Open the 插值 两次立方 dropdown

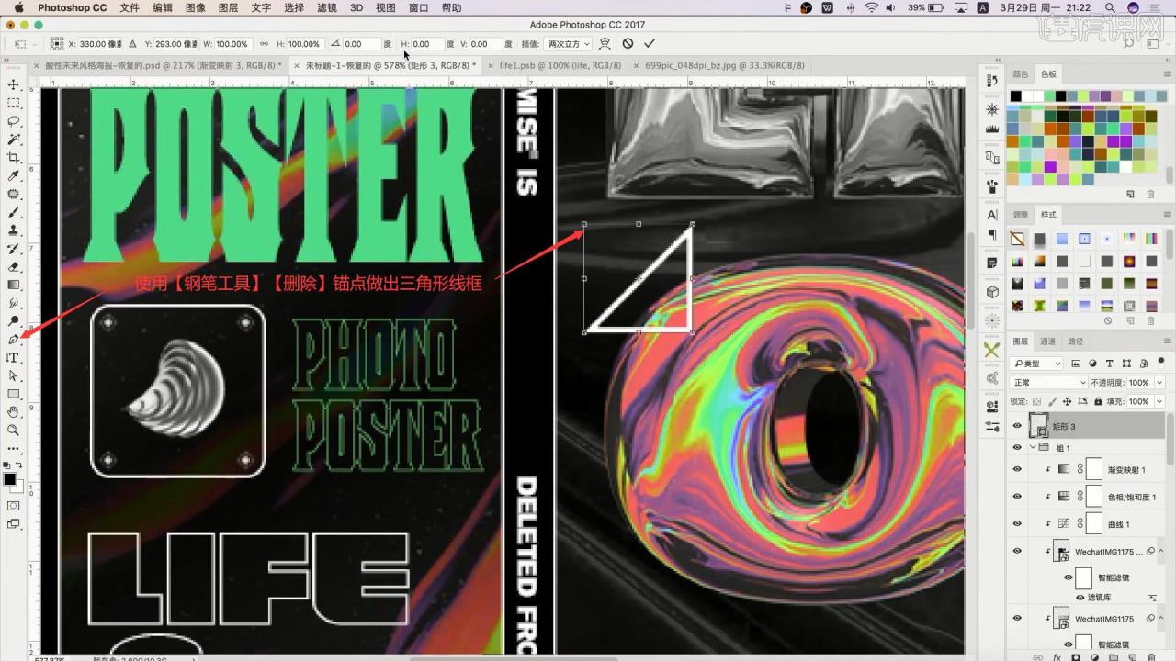click(x=568, y=43)
